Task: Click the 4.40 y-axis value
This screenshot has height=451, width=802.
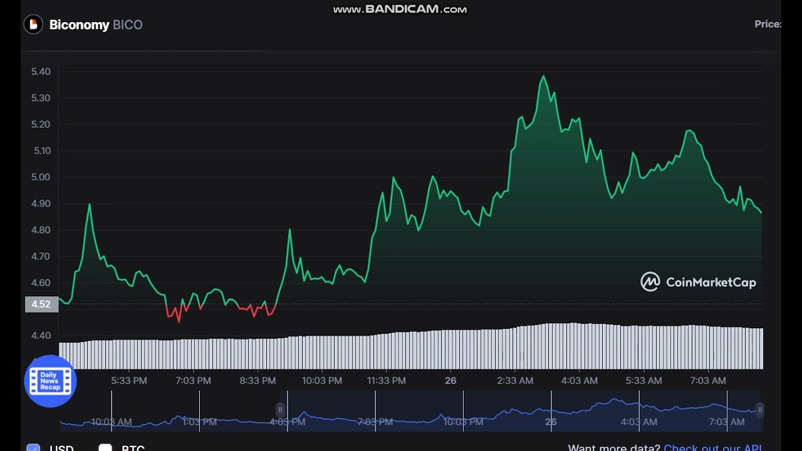Action: pyautogui.click(x=41, y=335)
